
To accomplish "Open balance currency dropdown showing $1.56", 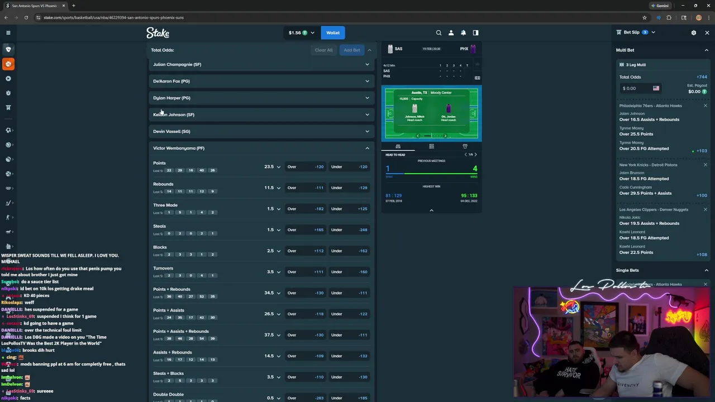I will pos(301,33).
